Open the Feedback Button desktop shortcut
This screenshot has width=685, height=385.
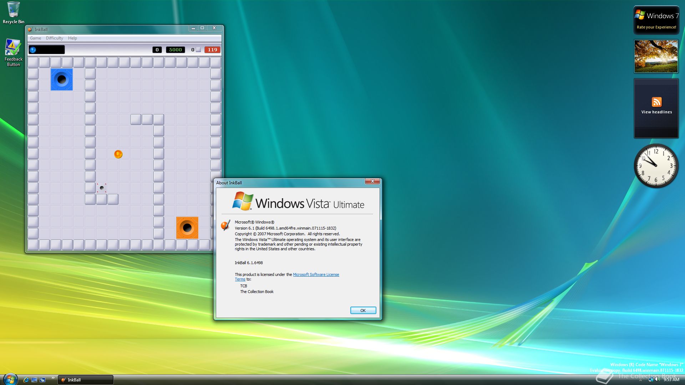click(13, 52)
